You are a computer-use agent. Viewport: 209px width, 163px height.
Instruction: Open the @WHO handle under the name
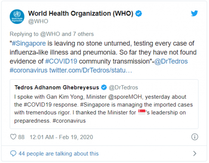coord(38,21)
